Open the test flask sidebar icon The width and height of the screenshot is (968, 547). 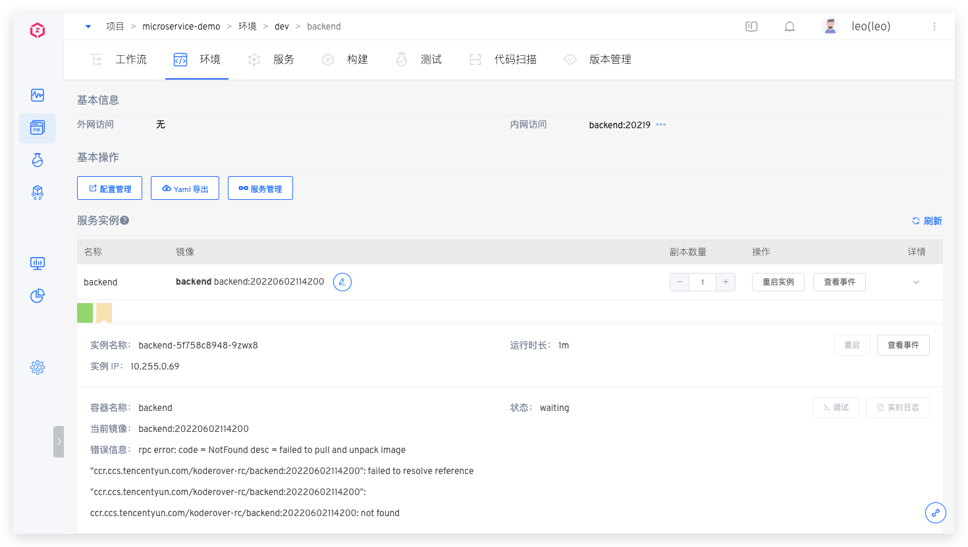[38, 160]
